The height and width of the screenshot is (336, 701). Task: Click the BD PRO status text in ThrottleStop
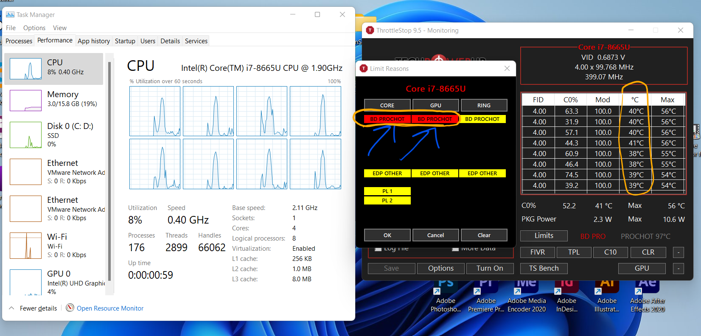point(593,236)
